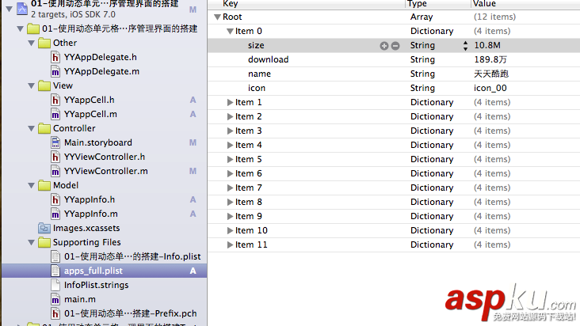Expand the Item 2 dictionary

[230, 116]
